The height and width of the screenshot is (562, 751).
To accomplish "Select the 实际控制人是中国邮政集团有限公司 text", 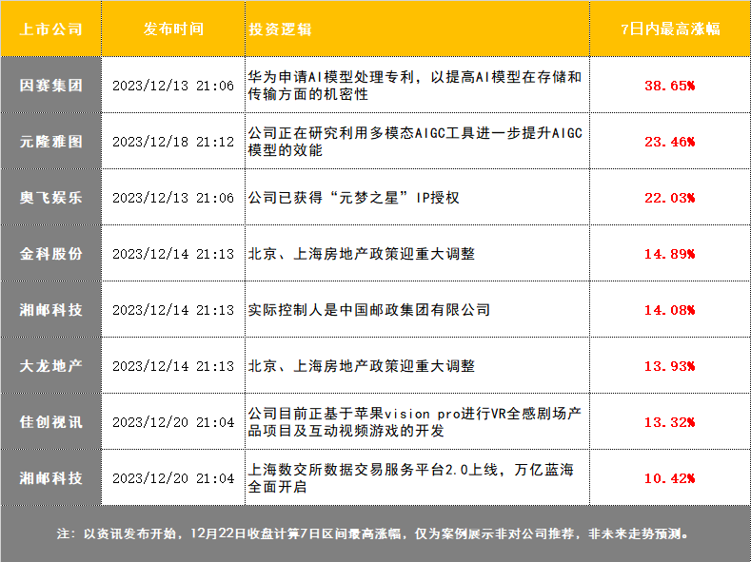I will [368, 310].
